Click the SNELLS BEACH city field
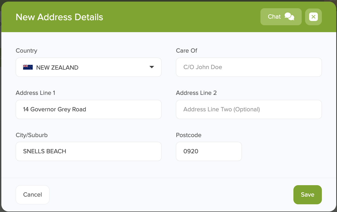The image size is (337, 212). [x=89, y=151]
